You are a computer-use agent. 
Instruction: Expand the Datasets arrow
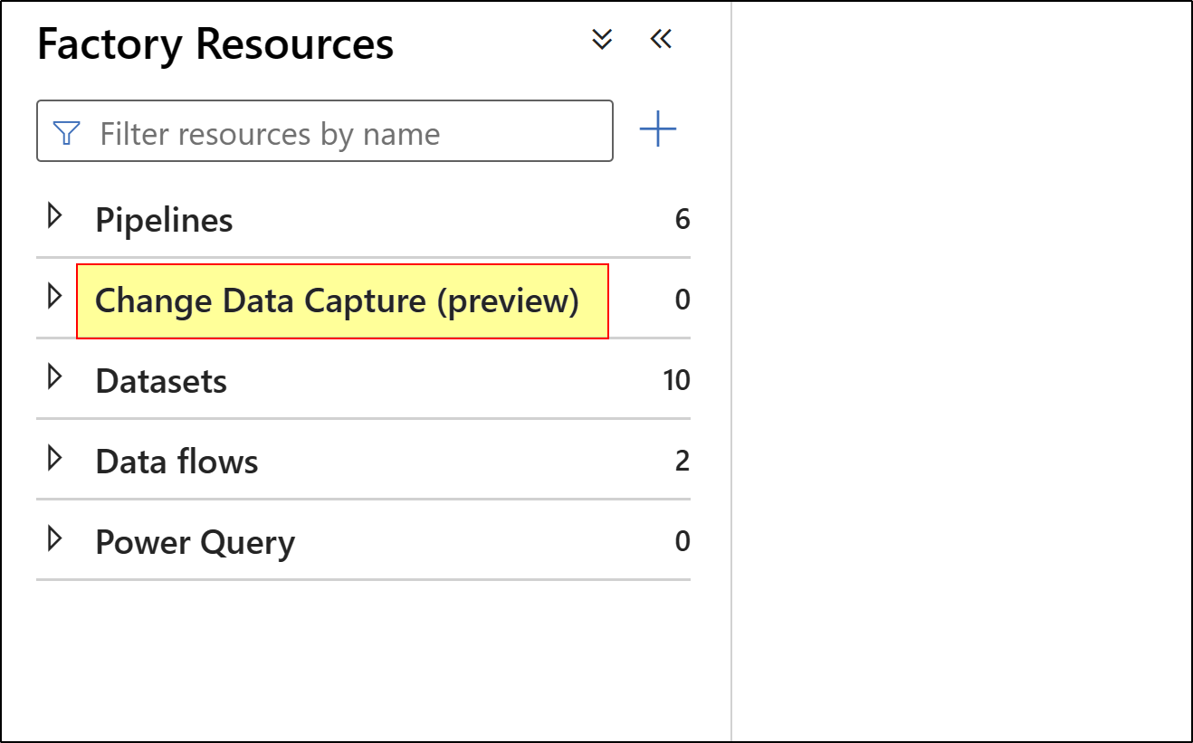(x=54, y=376)
